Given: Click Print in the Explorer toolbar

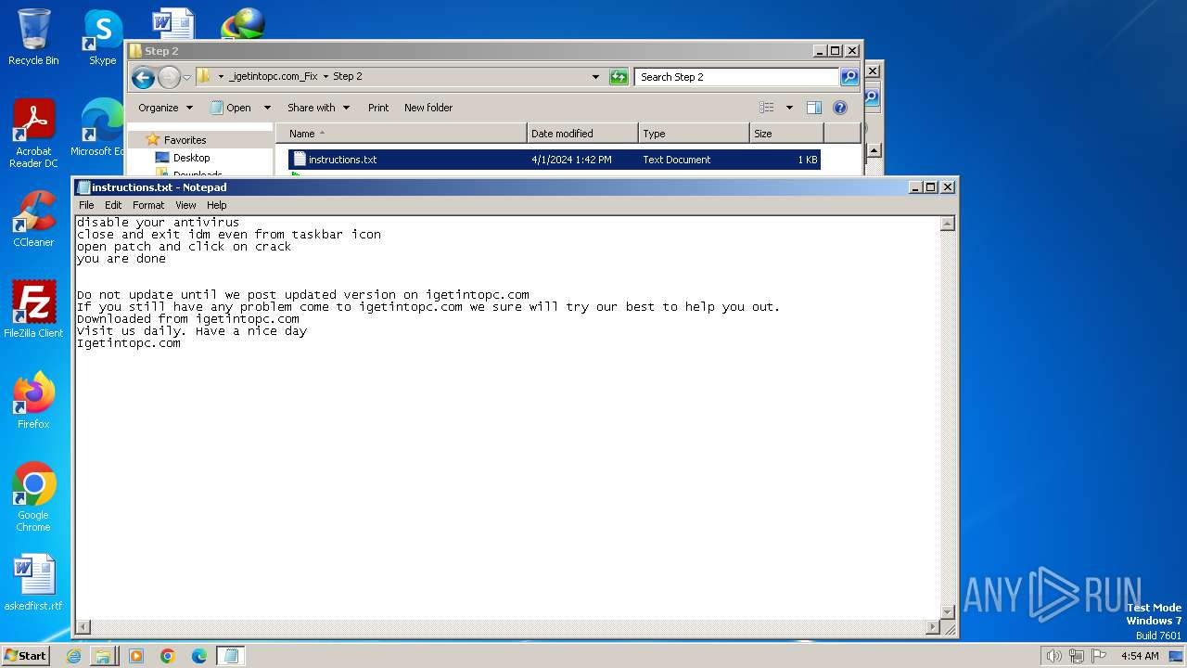Looking at the screenshot, I should click(378, 108).
